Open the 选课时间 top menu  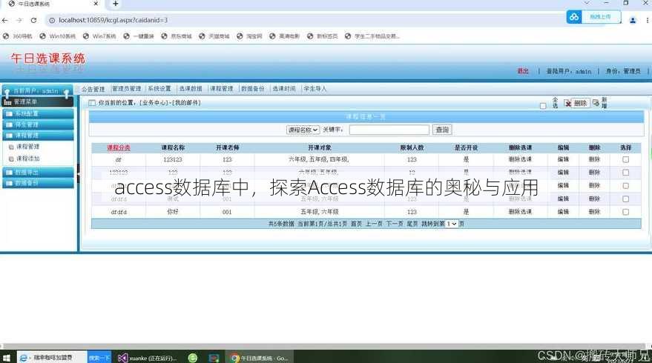coord(284,89)
